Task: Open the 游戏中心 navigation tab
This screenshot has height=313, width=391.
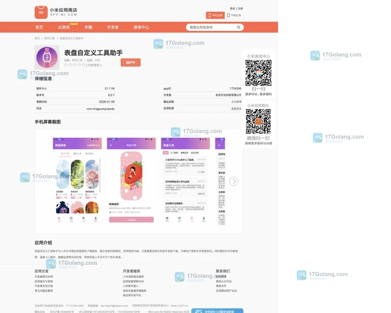Action: click(141, 27)
